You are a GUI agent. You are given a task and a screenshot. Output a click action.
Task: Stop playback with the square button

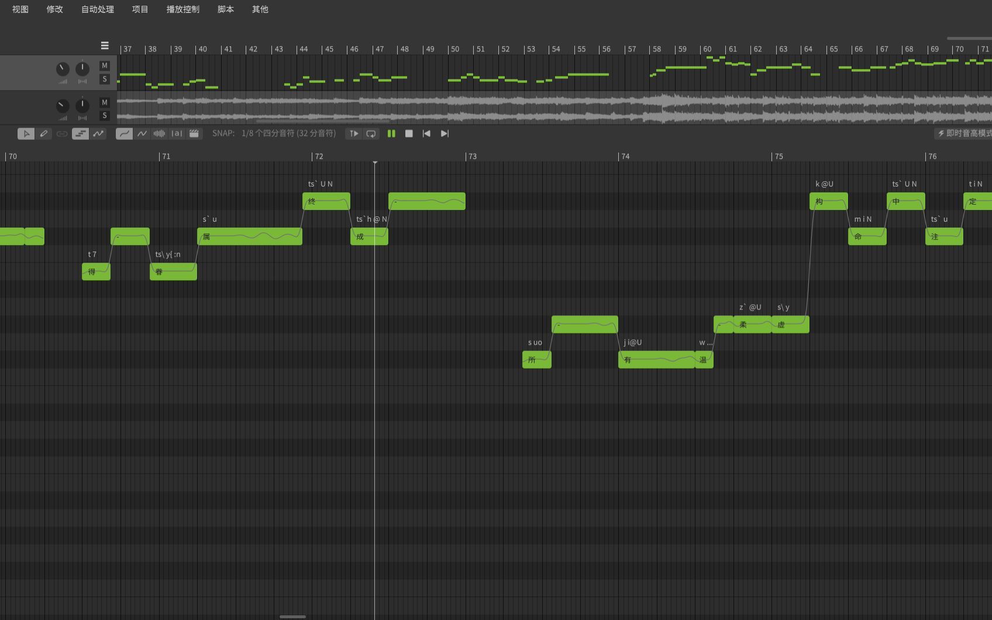pyautogui.click(x=409, y=134)
